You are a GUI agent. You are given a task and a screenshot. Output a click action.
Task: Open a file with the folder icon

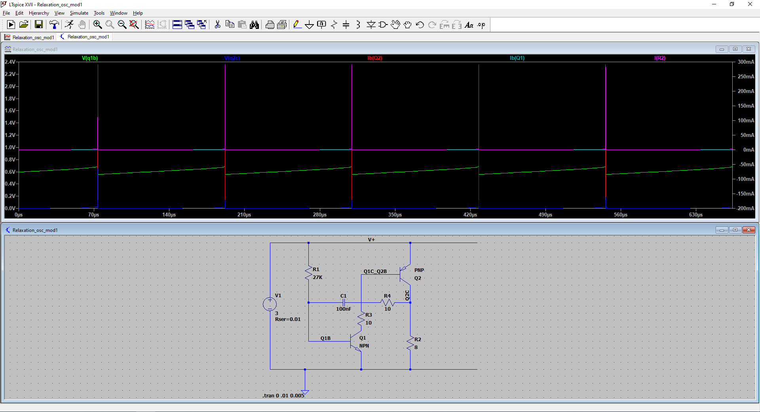[x=24, y=25]
